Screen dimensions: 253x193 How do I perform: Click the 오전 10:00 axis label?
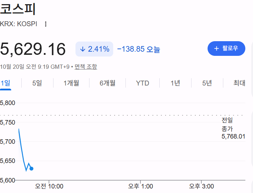[x=49, y=186]
